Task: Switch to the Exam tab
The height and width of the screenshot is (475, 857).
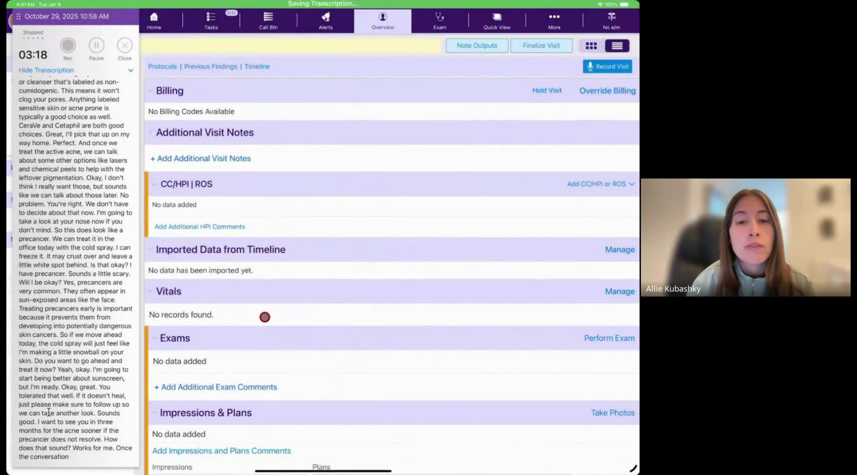Action: coord(439,21)
